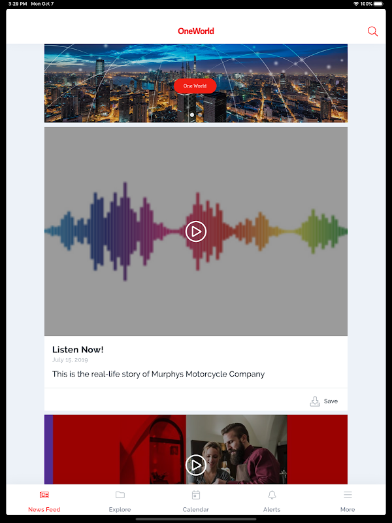Play the Listen Now audio clip
This screenshot has width=392, height=523.
point(196,231)
